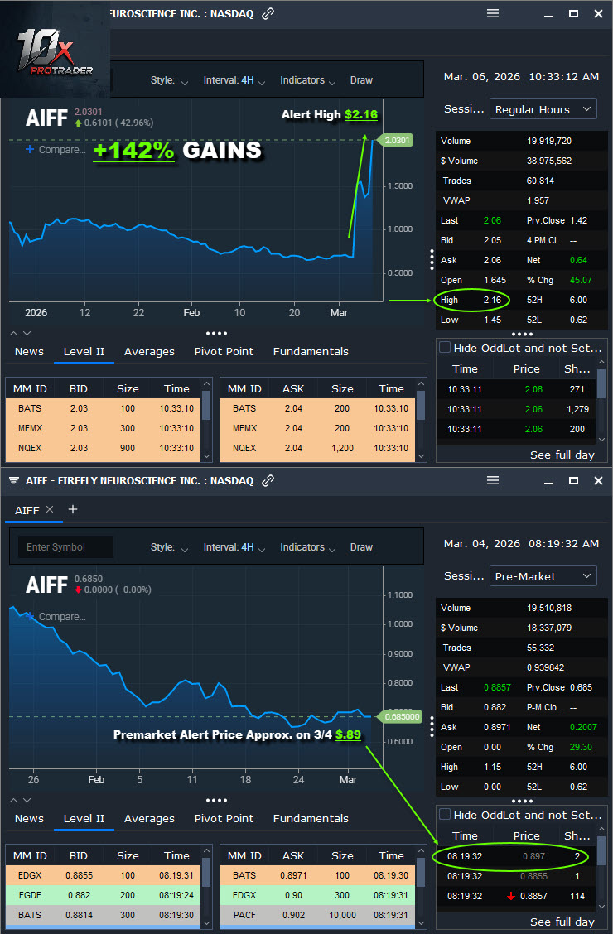Click the vertical three-dot handle beside the upper chart
Screen dimensions: 613x934
click(432, 259)
